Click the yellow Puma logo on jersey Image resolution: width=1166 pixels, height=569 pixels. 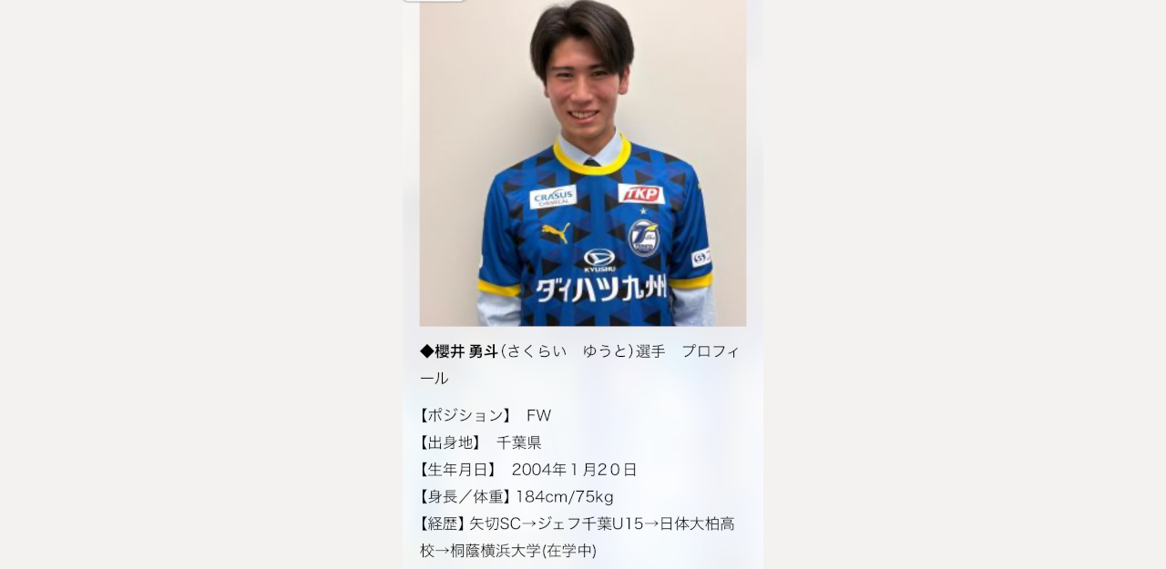point(556,233)
